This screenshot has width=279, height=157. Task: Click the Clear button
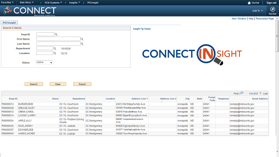click(x=58, y=84)
